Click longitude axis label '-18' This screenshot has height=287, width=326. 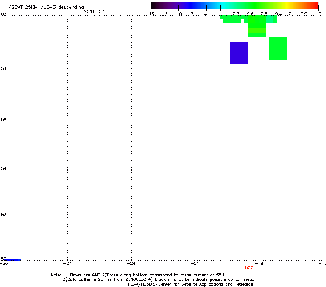259,264
